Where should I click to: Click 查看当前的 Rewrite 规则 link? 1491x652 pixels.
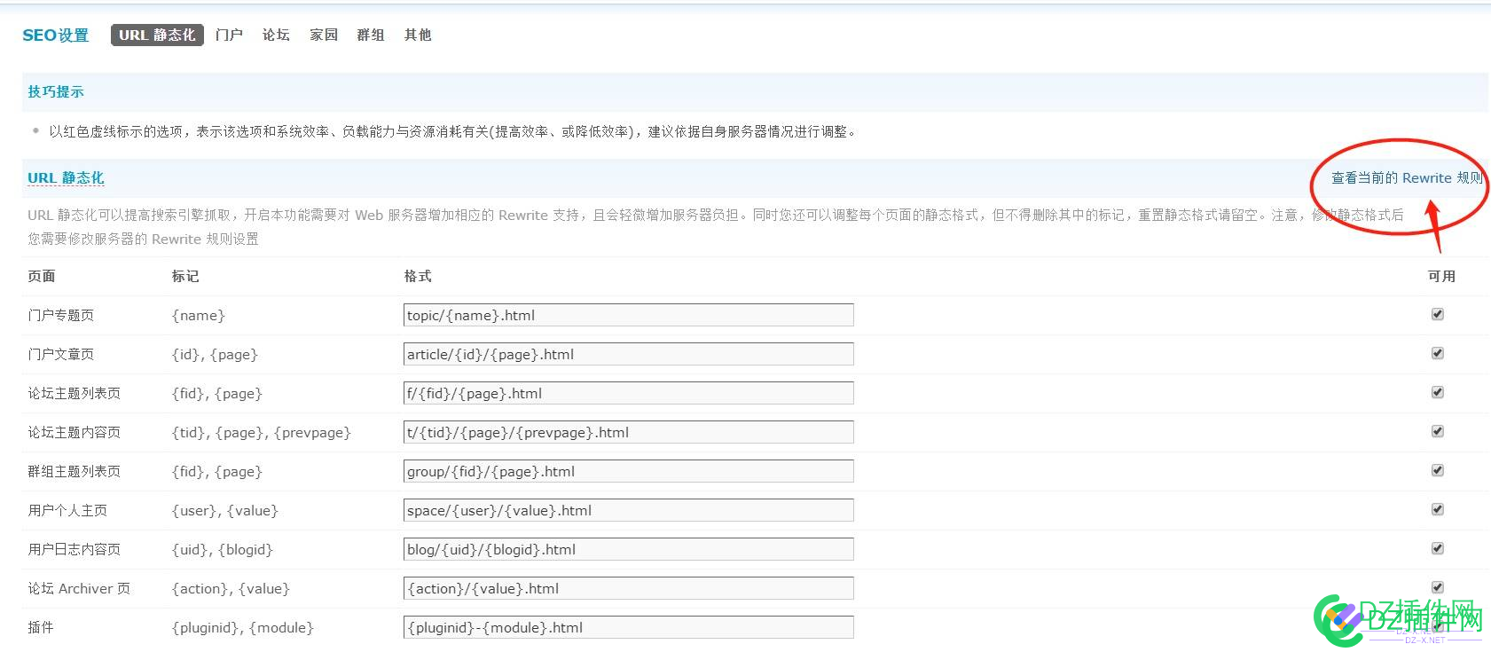tap(1407, 177)
